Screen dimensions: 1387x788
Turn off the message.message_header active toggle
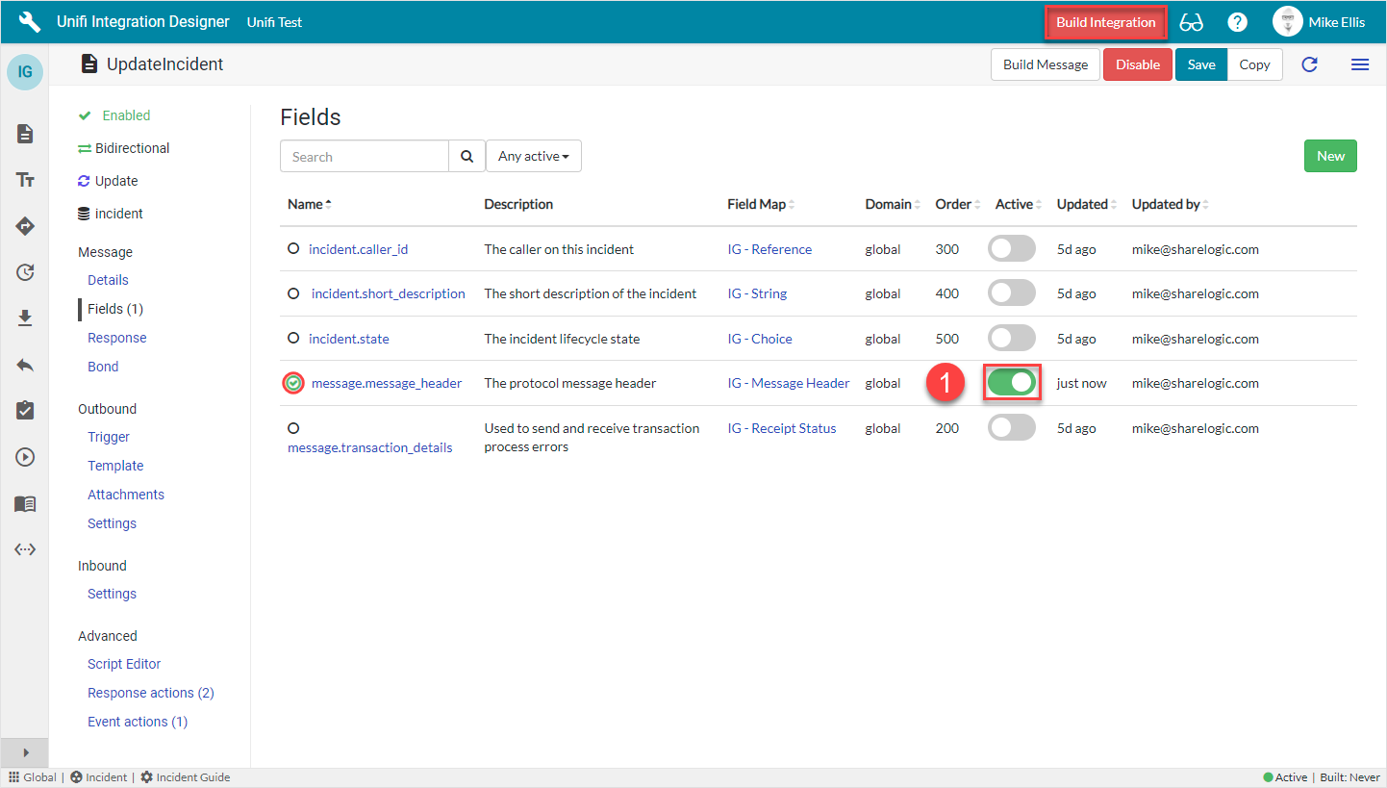(1012, 383)
